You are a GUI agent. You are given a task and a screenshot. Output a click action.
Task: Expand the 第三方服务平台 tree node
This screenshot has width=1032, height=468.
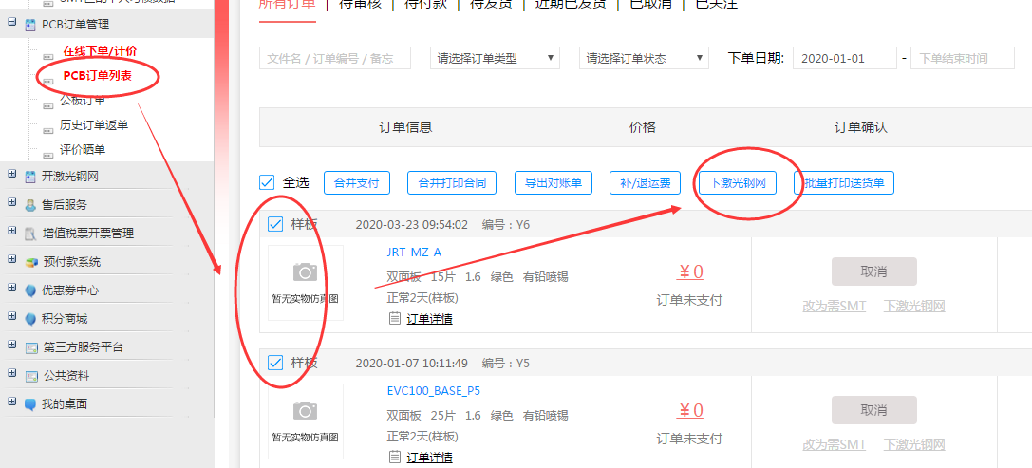tap(11, 346)
